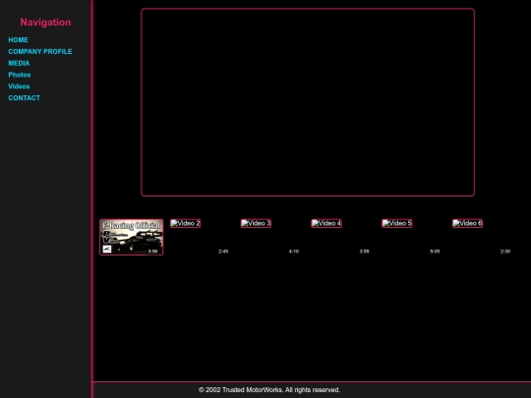
Task: Select the Video 2 thumbnail
Action: 185,223
